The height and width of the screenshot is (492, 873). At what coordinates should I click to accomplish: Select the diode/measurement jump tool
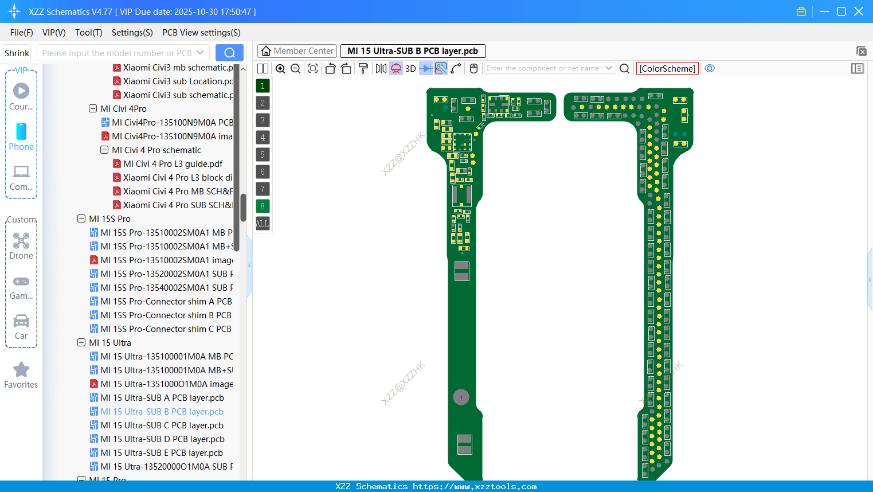click(x=426, y=68)
